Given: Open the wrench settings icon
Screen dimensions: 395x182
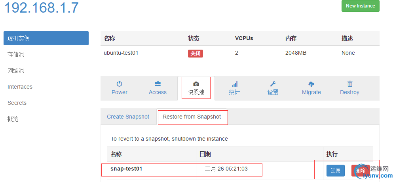Looking at the screenshot, I should (x=273, y=84).
